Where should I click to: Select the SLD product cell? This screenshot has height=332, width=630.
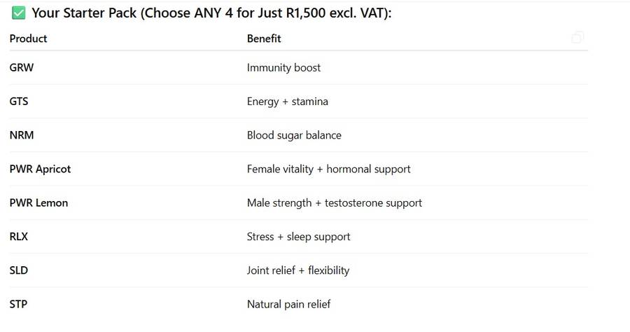pyautogui.click(x=19, y=270)
